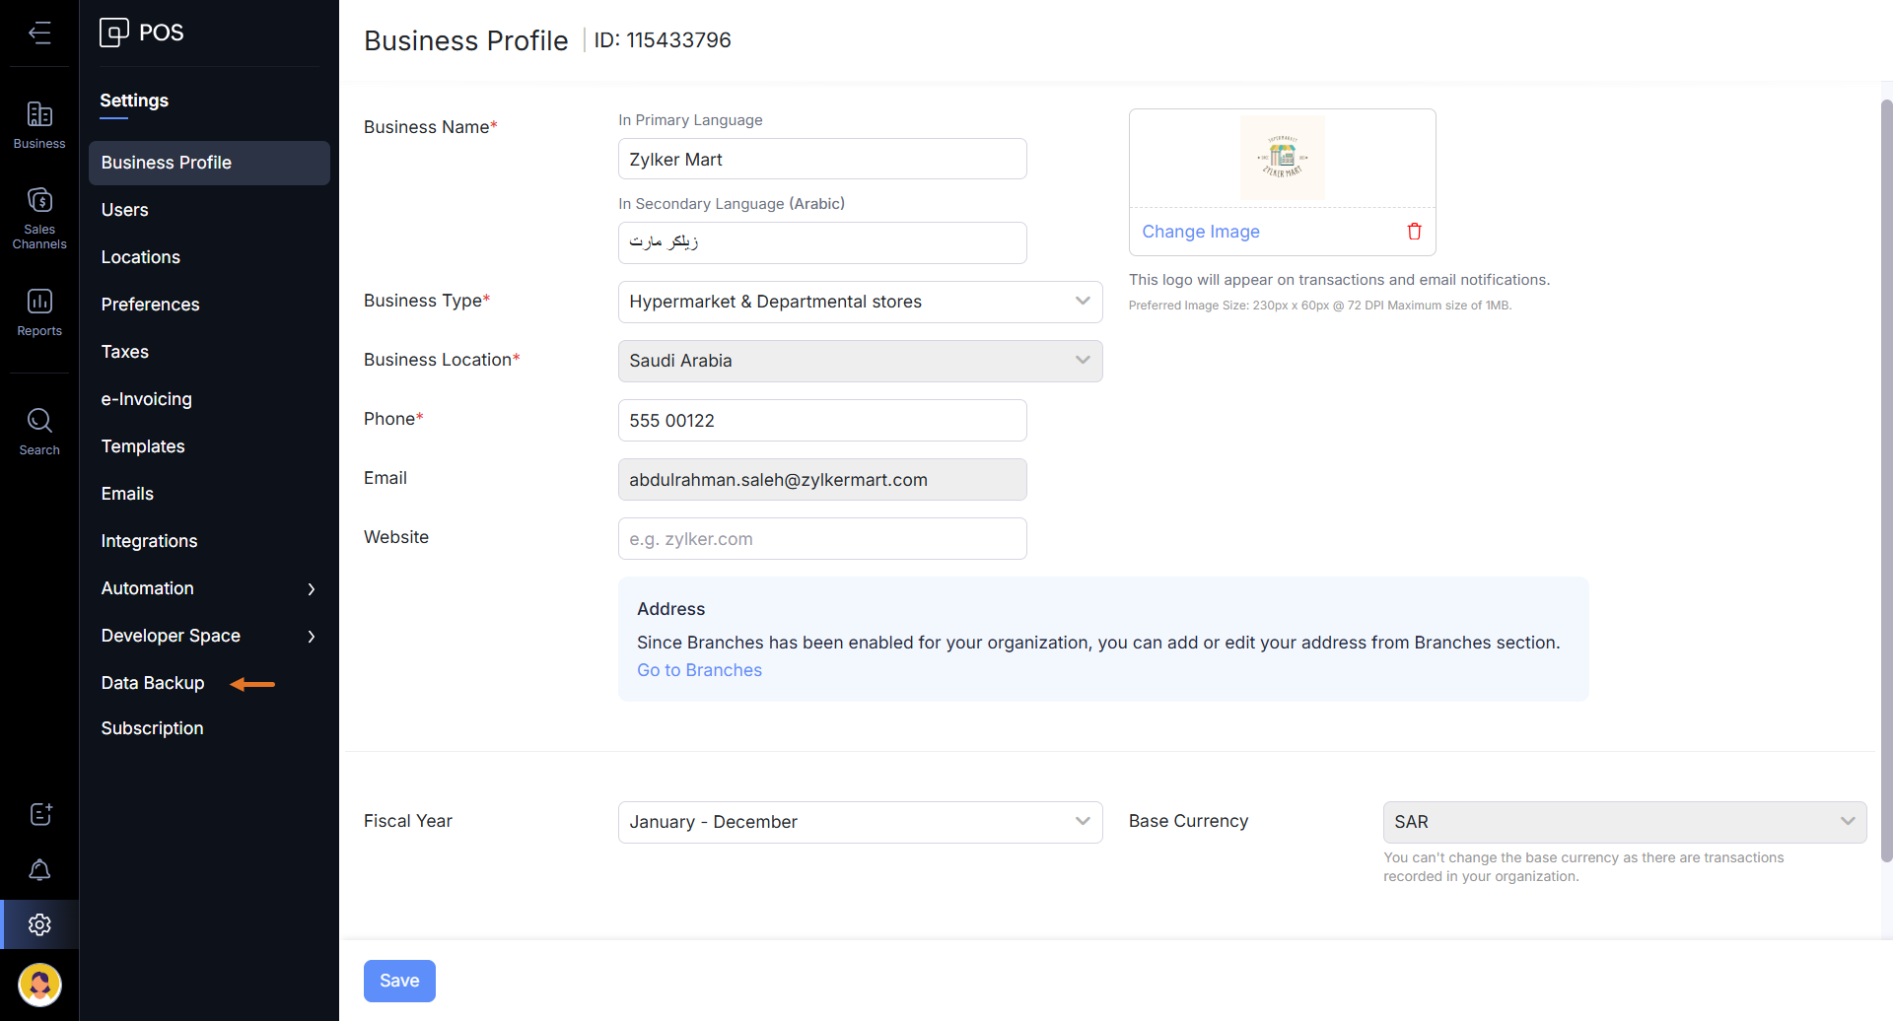Click the Website input field
Screen dimensions: 1893x1021
pos(822,539)
